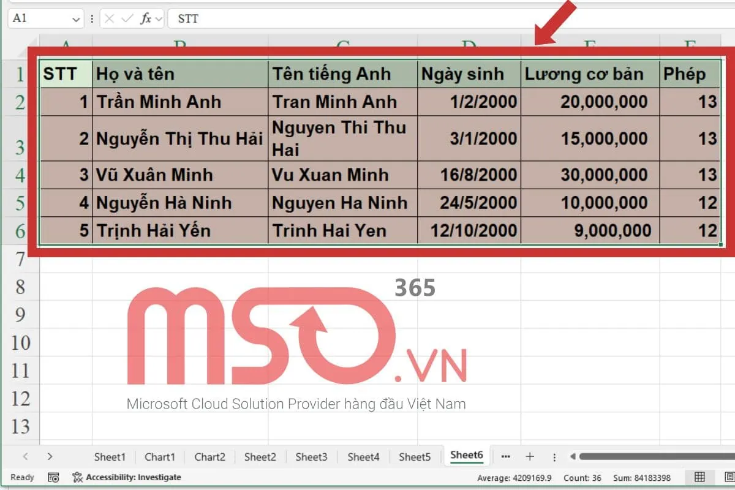735x490 pixels.
Task: Click the ellipsis icon next to sheet tabs
Action: pyautogui.click(x=506, y=456)
